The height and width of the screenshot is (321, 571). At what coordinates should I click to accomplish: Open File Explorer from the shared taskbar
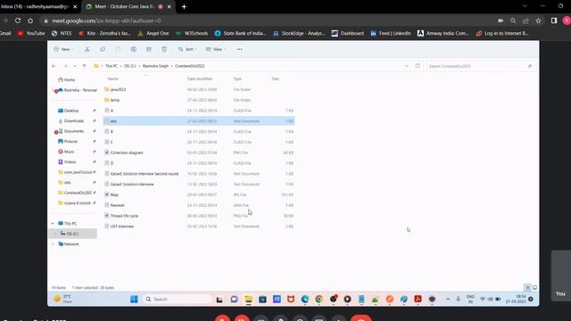point(248,300)
